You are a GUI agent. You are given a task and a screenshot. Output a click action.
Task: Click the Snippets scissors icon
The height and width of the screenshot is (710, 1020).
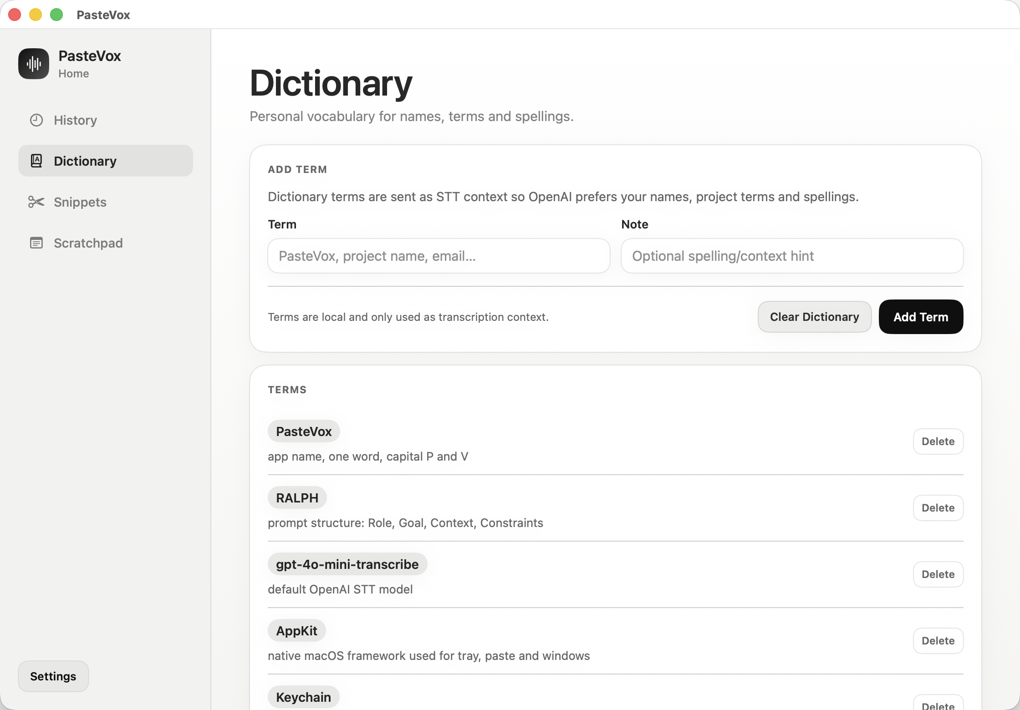coord(36,202)
